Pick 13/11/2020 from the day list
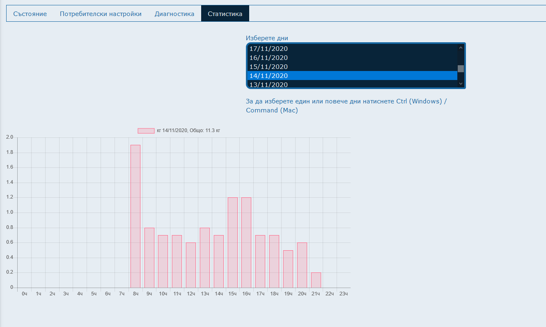This screenshot has width=546, height=327. tap(352, 84)
